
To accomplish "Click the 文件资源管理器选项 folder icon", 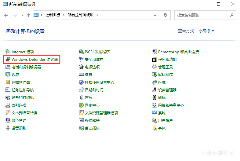I will 81,113.
